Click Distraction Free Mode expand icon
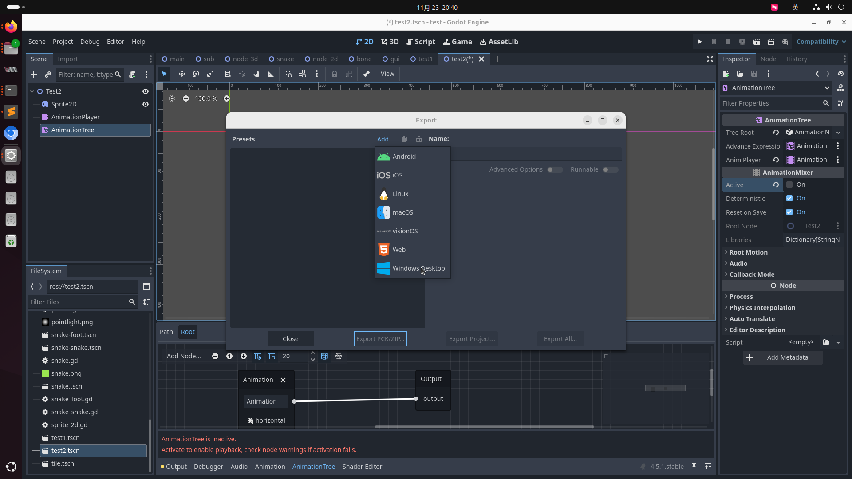This screenshot has width=852, height=479. (x=710, y=59)
